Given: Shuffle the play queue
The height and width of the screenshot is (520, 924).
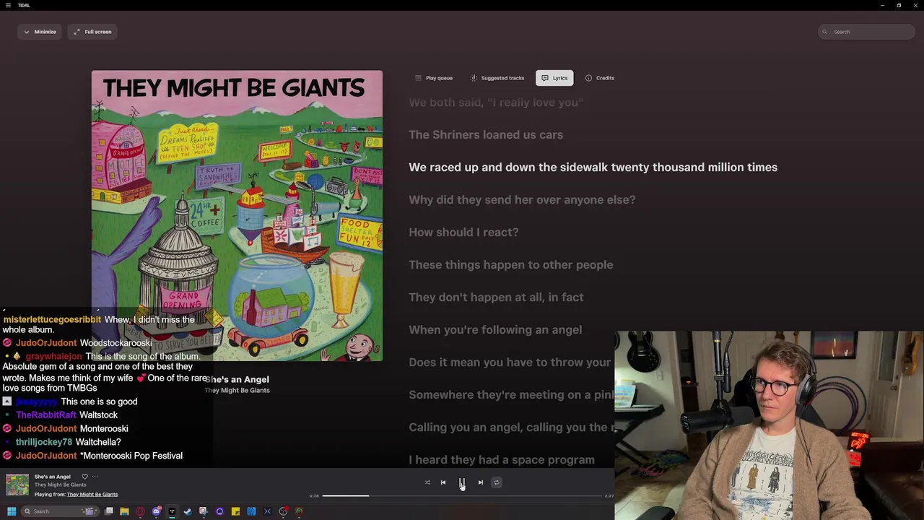Looking at the screenshot, I should point(427,482).
